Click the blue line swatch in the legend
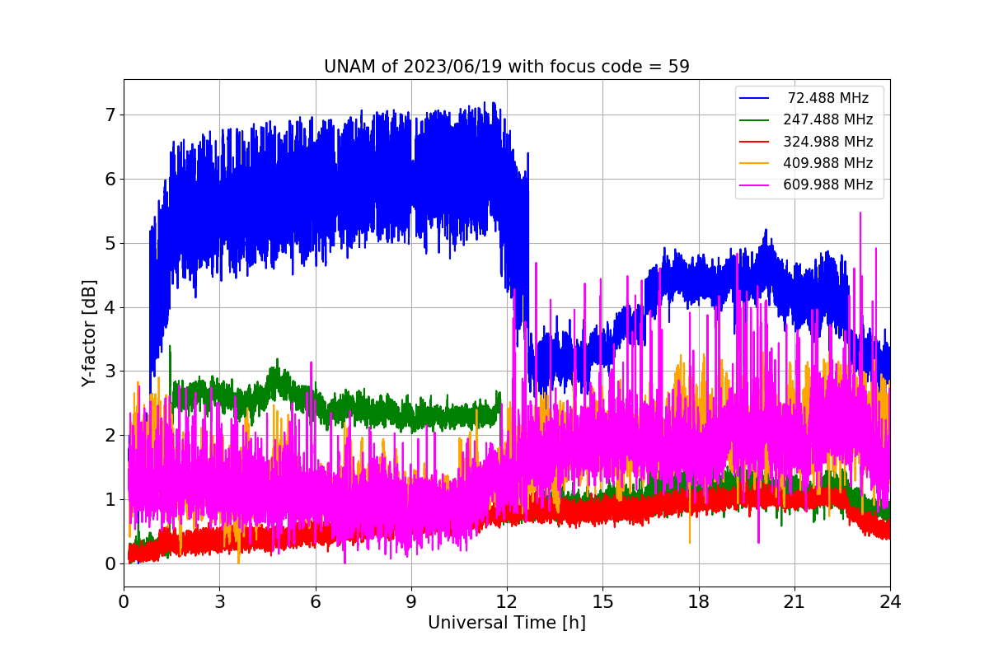Screen dimensions: 989x659 point(755,98)
